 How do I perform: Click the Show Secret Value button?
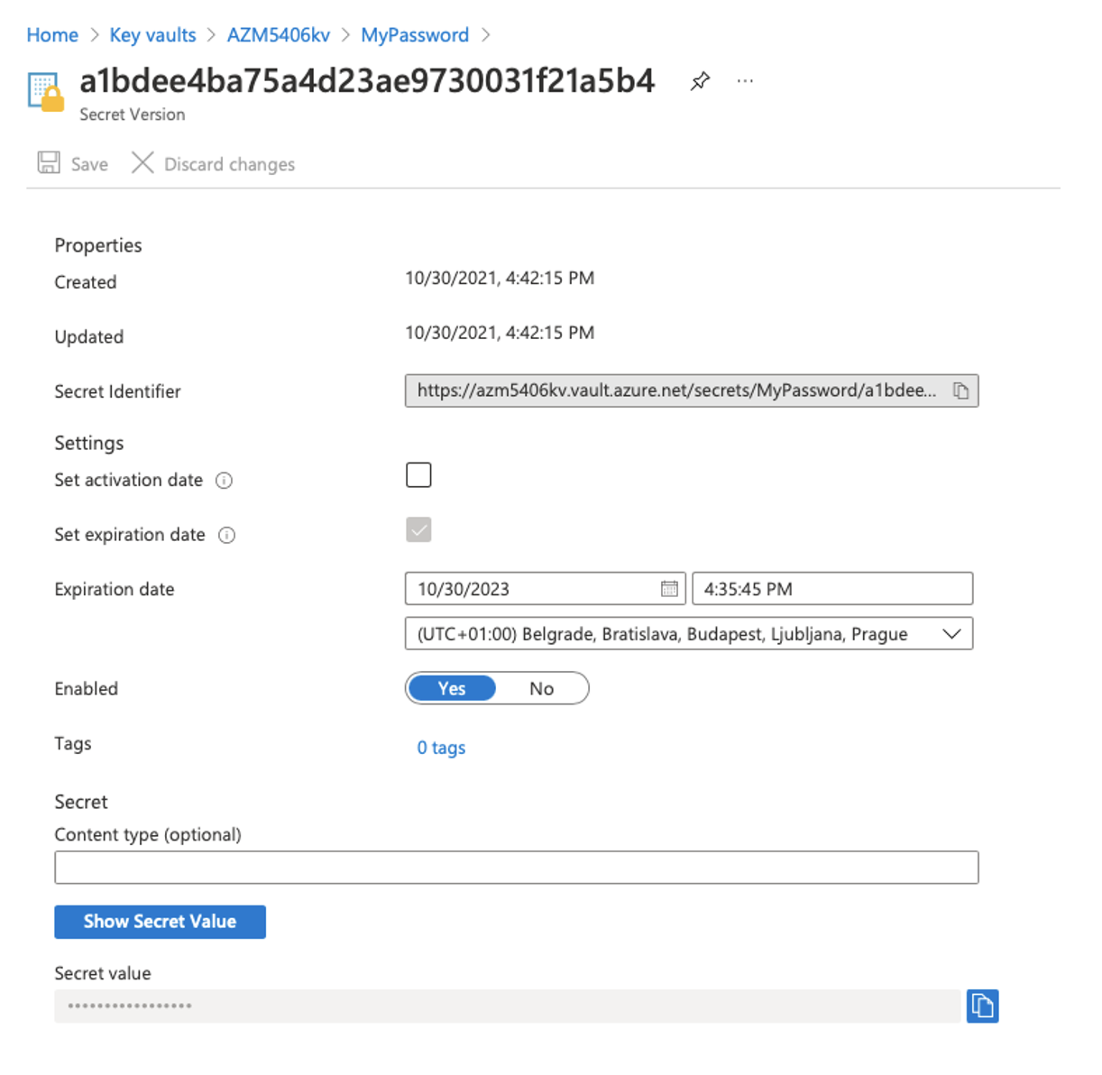(x=160, y=922)
